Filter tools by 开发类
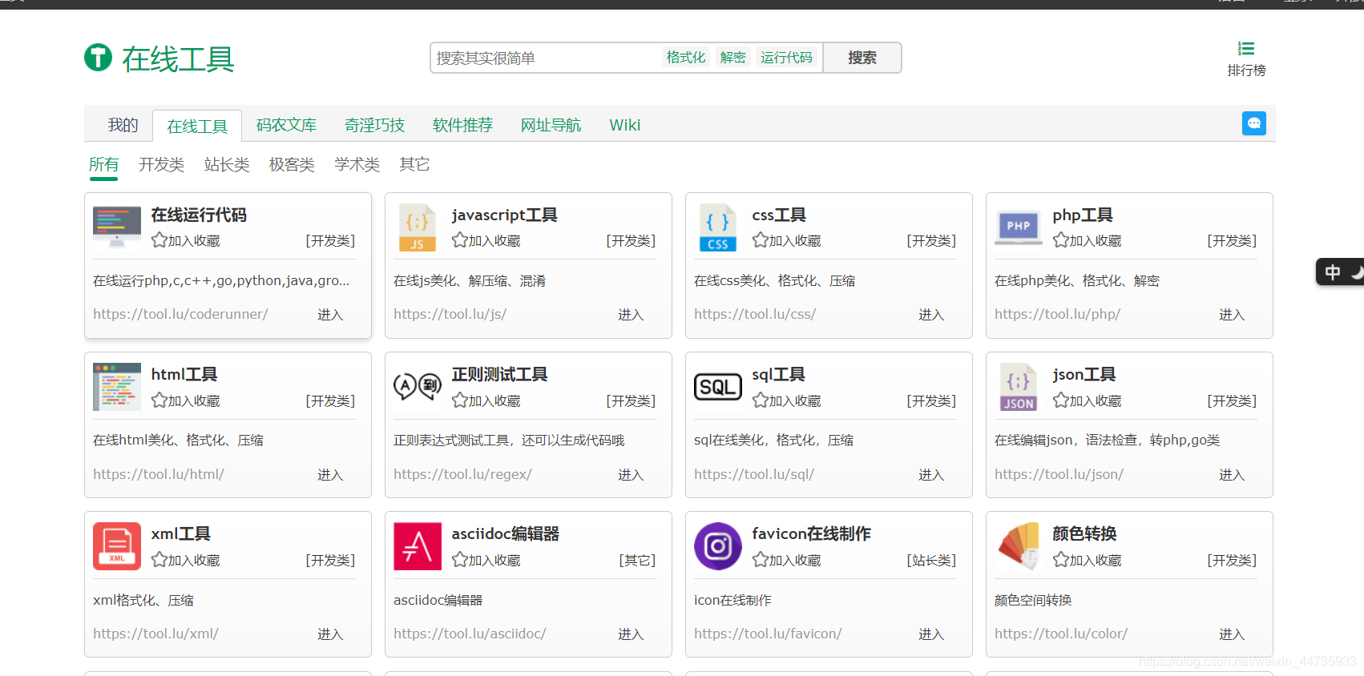1364x676 pixels. click(161, 164)
